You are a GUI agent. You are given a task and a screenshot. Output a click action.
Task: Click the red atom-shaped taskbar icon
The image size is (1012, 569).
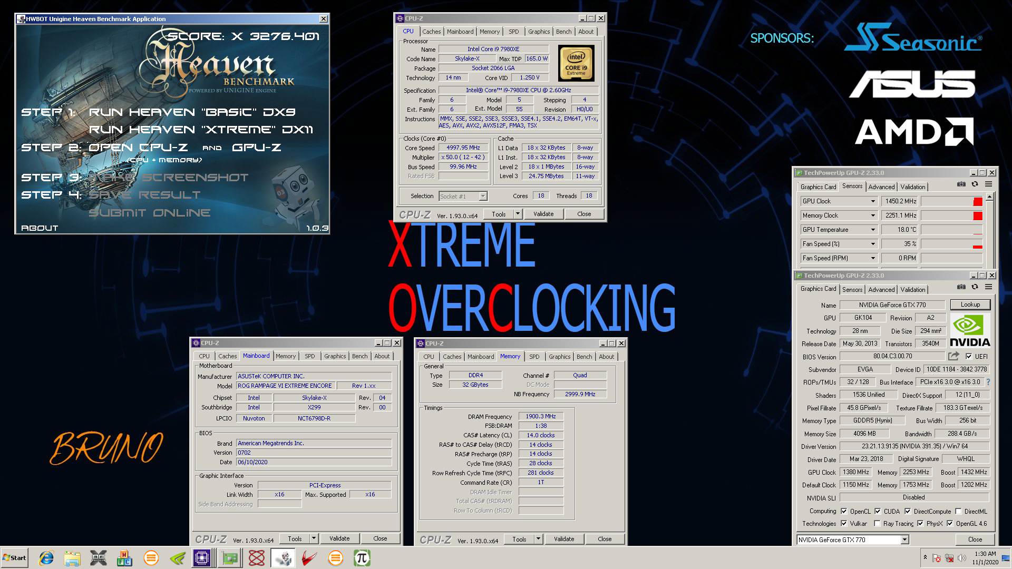pyautogui.click(x=256, y=558)
